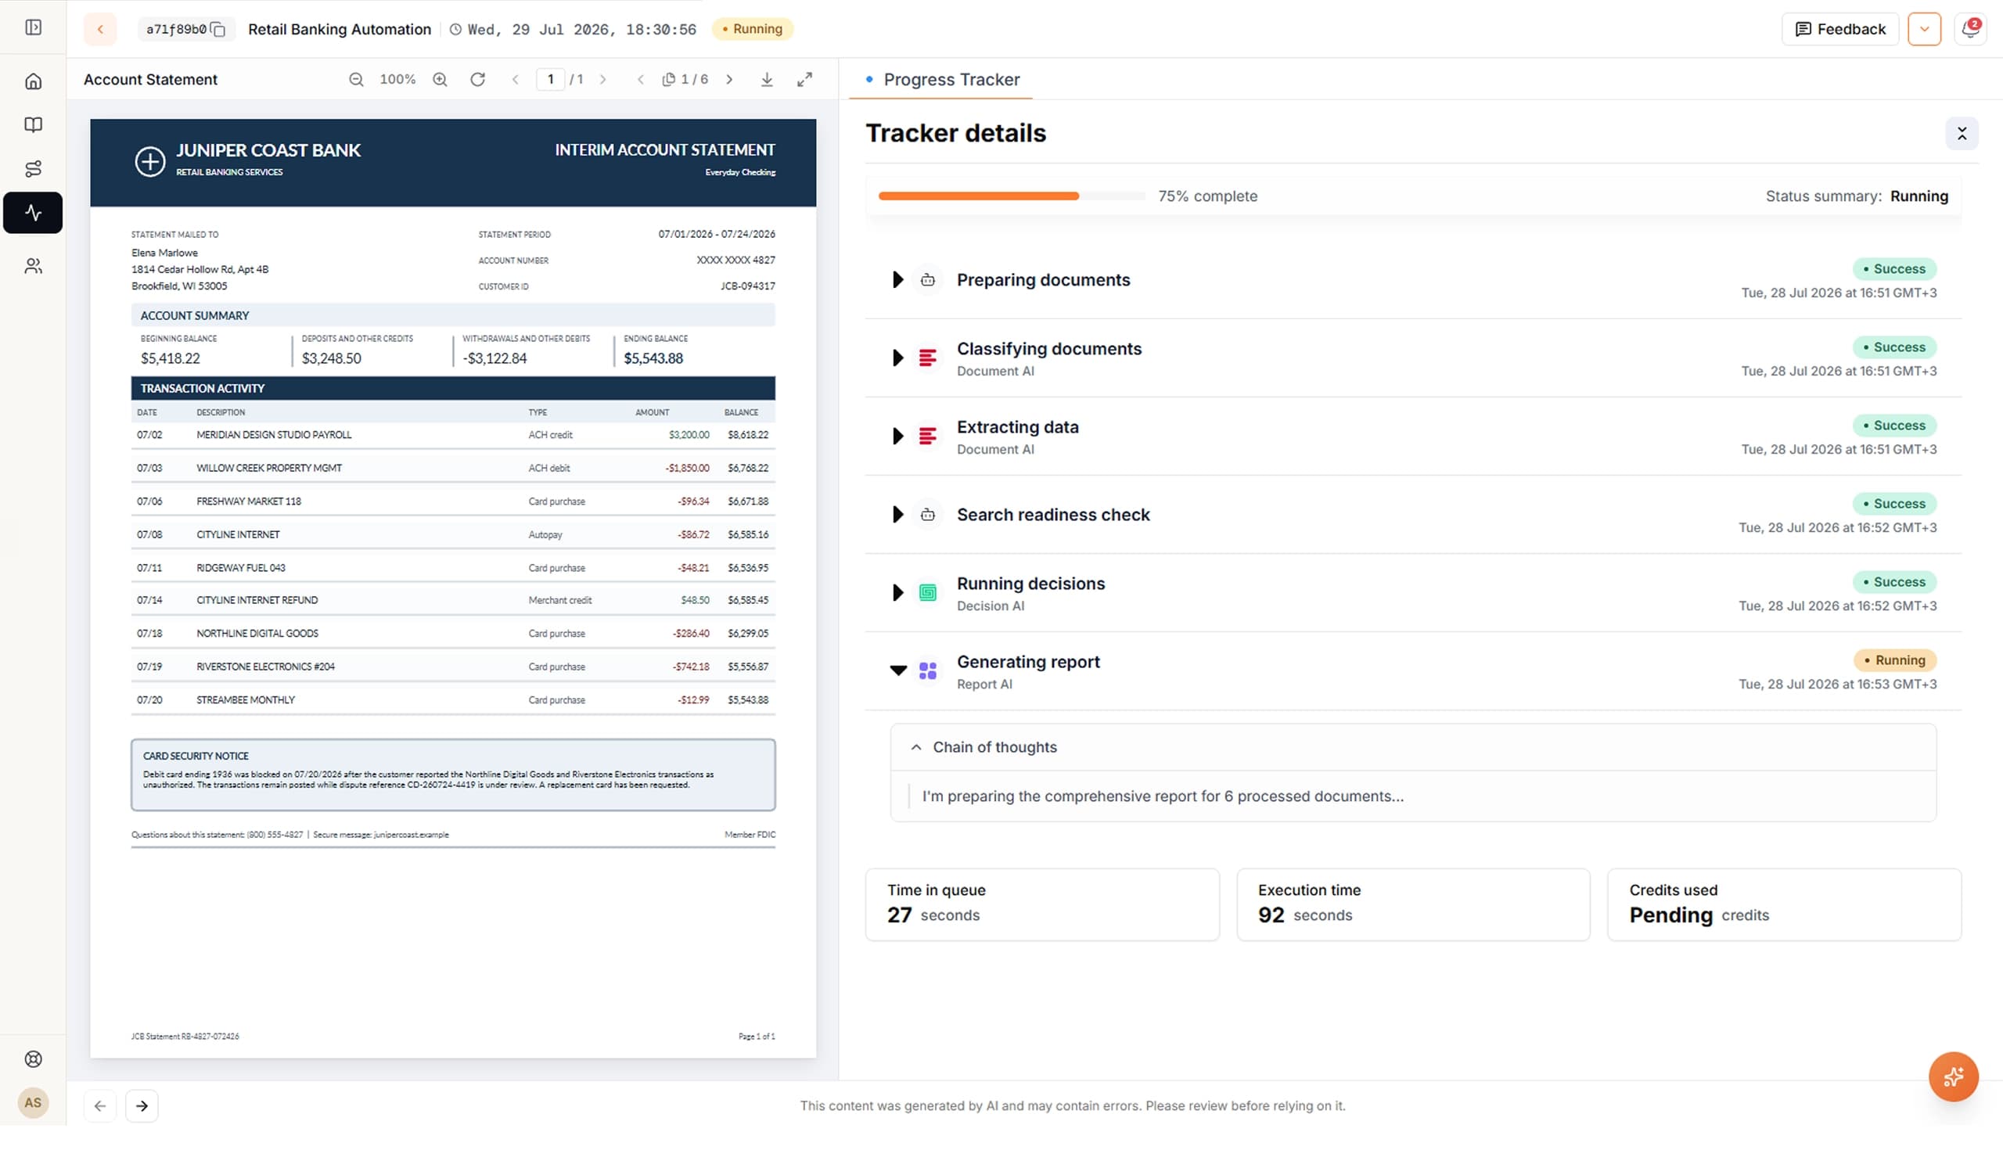Go to next document in 1/6

[x=729, y=79]
